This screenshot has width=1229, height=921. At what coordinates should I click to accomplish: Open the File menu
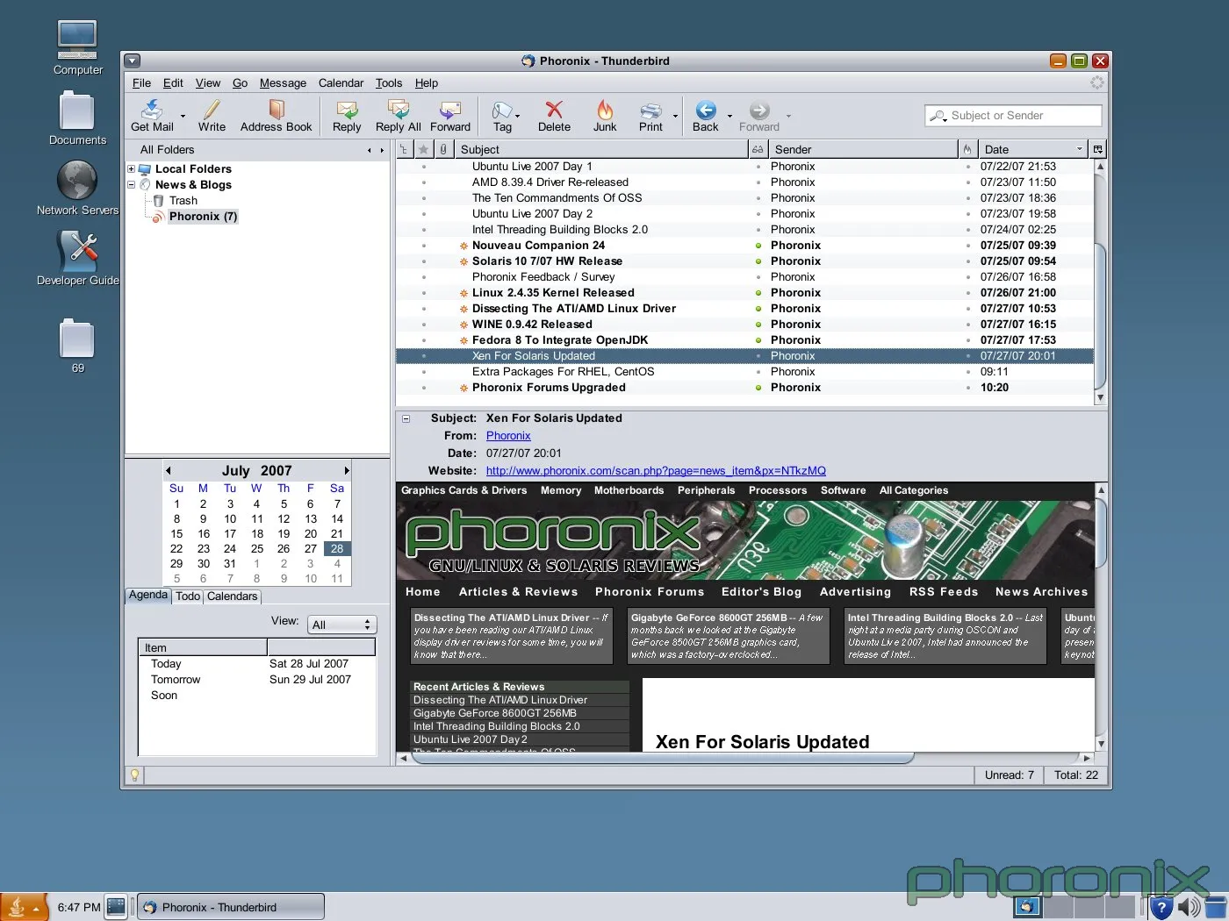pyautogui.click(x=141, y=83)
